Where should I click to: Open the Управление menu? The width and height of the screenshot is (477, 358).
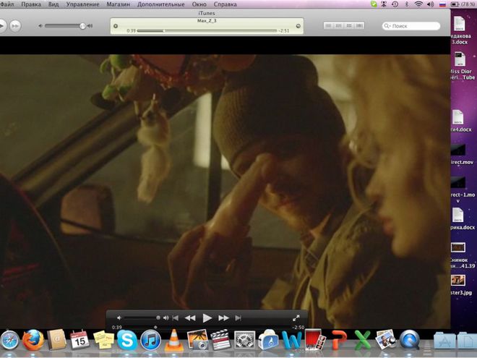coord(82,4)
